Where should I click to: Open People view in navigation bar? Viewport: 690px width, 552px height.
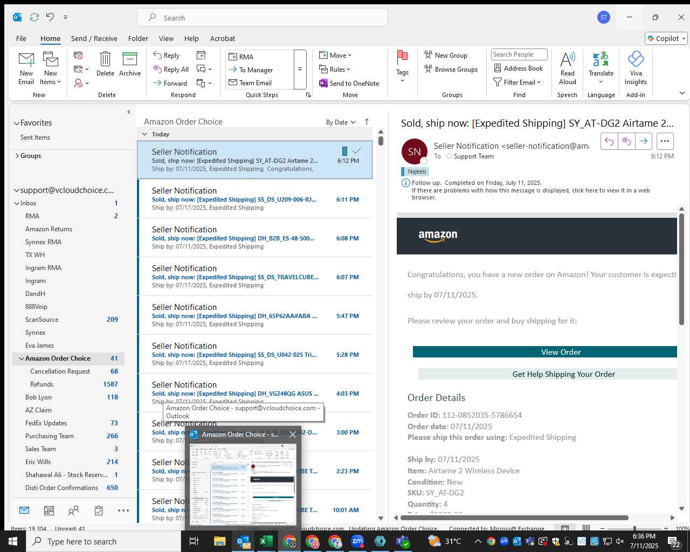(74, 510)
